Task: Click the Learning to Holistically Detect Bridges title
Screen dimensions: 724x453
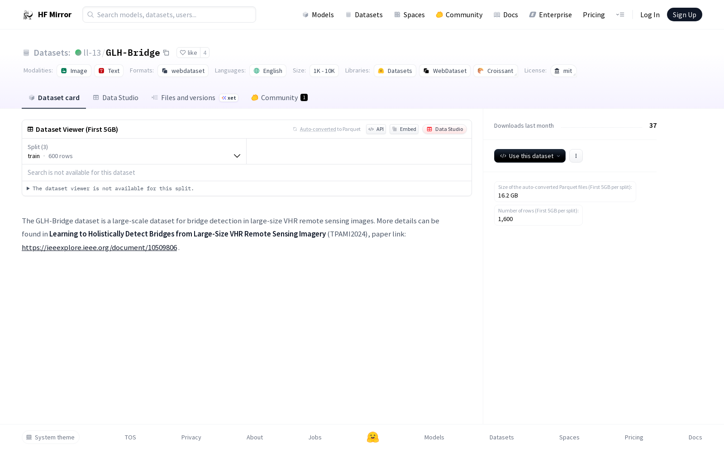Action: point(187,234)
